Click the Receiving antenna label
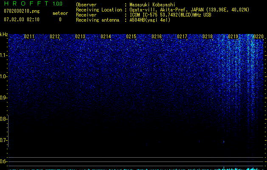This screenshot has width=267, height=170. [98, 20]
